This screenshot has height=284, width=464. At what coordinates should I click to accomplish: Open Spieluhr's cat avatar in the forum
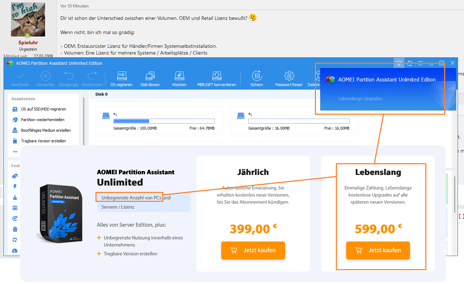click(x=28, y=19)
